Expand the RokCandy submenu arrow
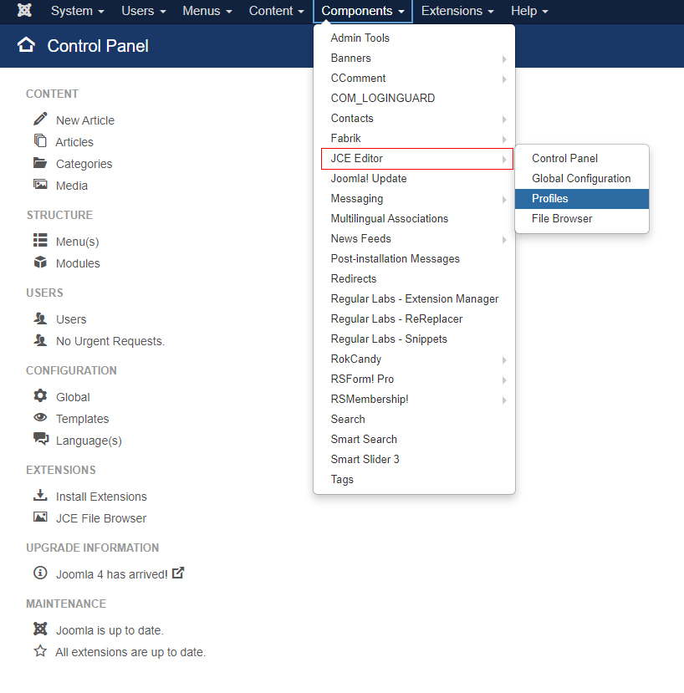The height and width of the screenshot is (693, 684). 504,360
